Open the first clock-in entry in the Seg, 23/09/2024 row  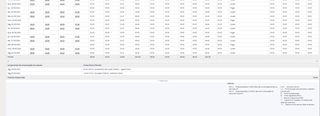32,24
